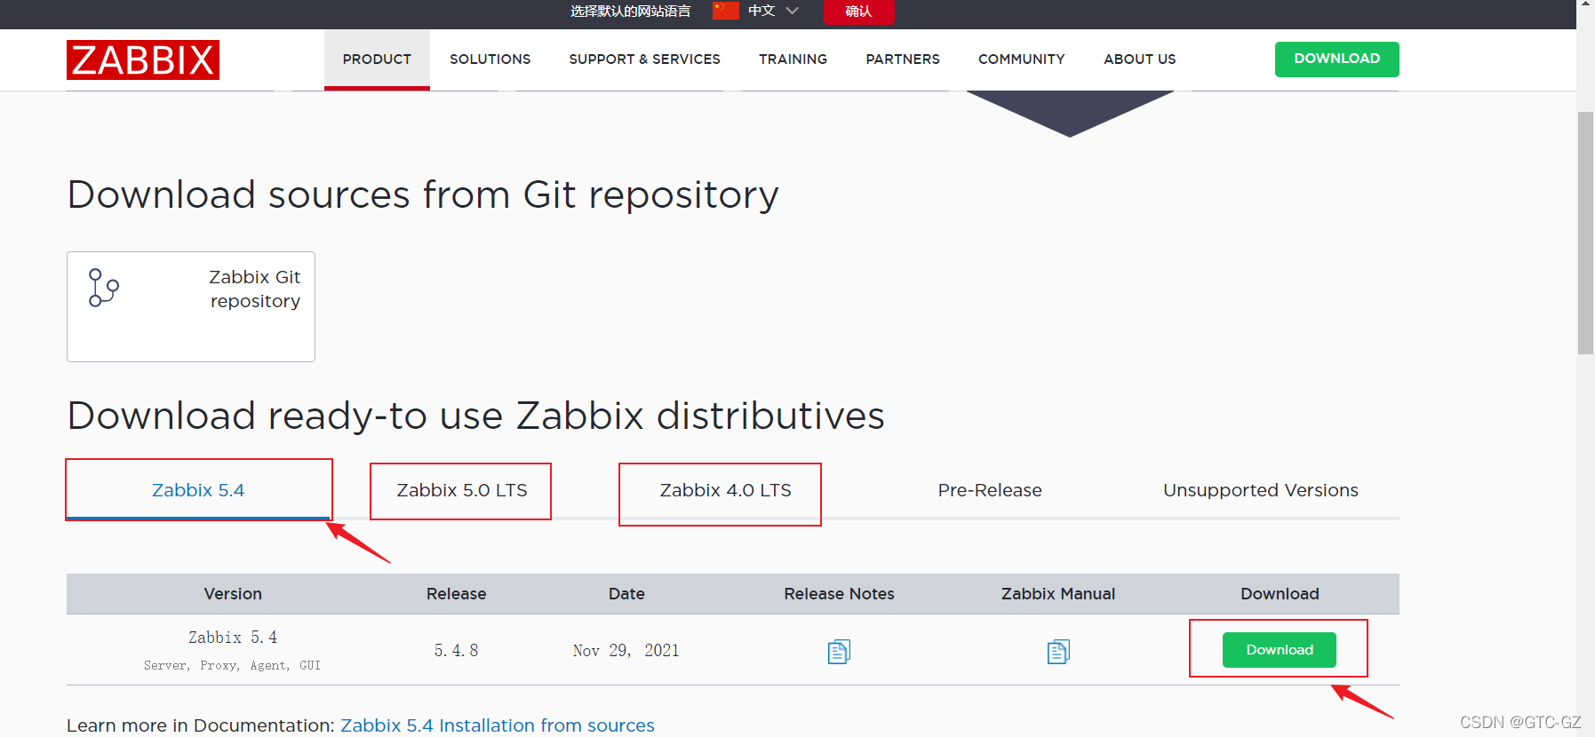
Task: Open Zabbix 5.4 Installation from sources link
Action: pos(498,725)
